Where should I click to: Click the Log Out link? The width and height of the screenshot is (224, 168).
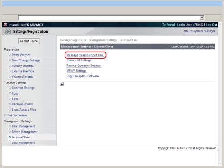[211, 25]
